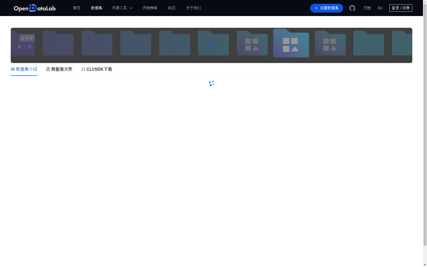The image size is (427, 267).
Task: Switch to the 数据集文件 tab
Action: point(62,69)
